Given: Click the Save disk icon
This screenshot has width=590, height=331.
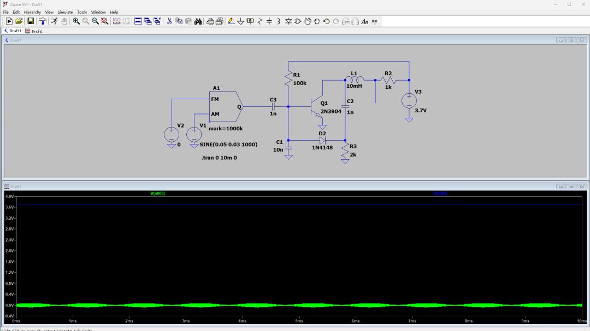Looking at the screenshot, I should [x=31, y=21].
